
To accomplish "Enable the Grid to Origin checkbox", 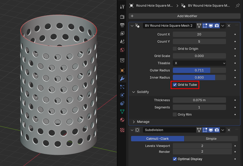I will [175, 49].
